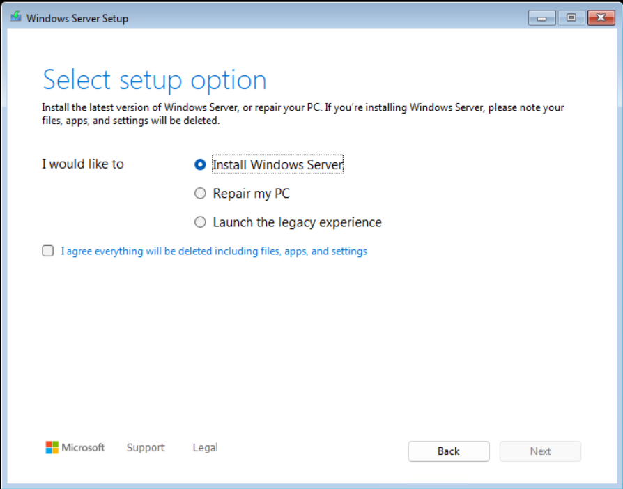Click the 'Launch the legacy experience' label text
This screenshot has height=489, width=623.
(x=297, y=222)
